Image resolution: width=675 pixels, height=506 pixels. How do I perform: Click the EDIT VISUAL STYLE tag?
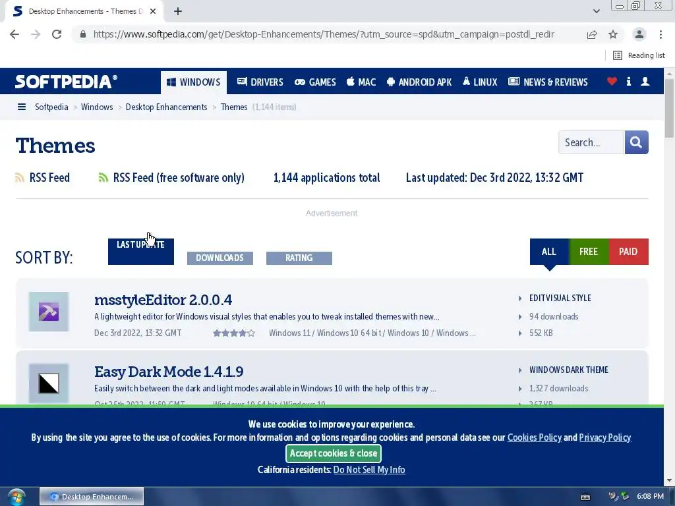(560, 298)
